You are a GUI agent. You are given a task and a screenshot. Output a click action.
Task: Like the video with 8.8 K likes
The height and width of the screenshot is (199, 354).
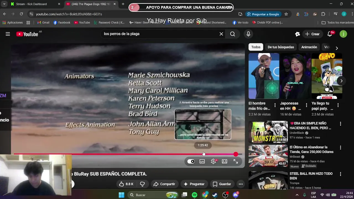(x=126, y=184)
